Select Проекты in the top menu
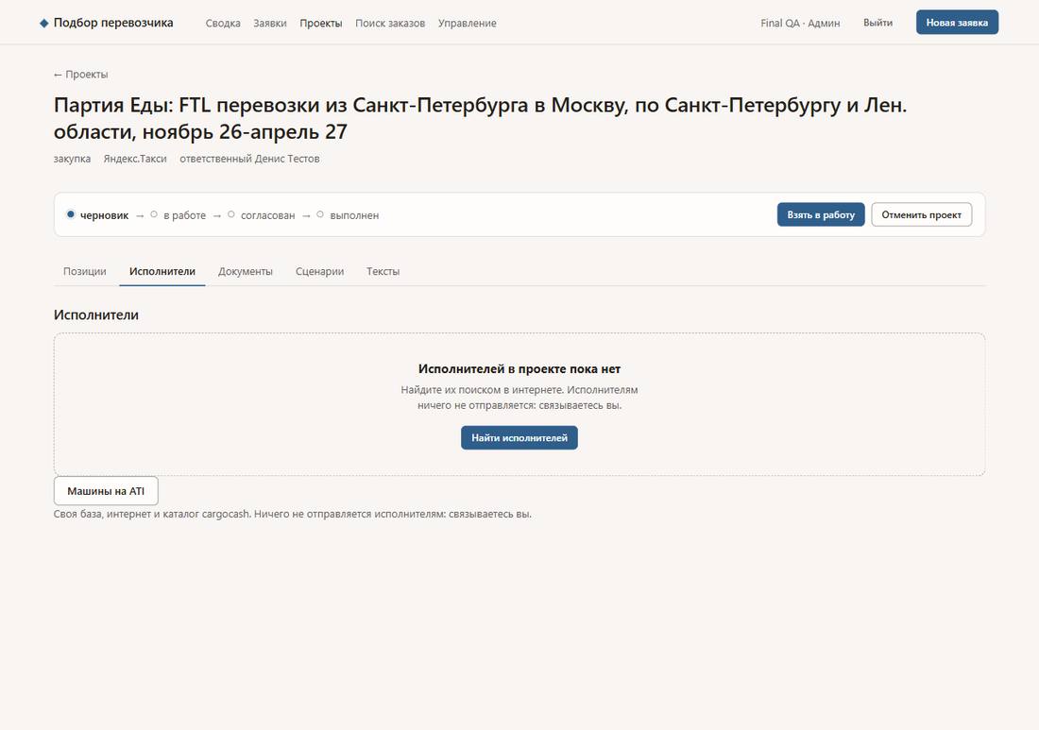This screenshot has height=730, width=1039. [321, 24]
